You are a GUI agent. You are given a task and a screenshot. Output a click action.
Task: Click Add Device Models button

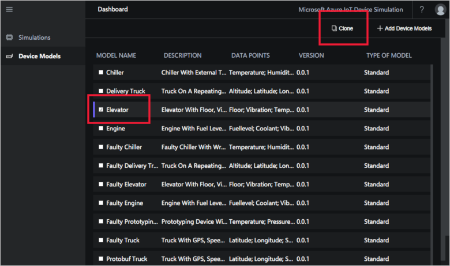[x=404, y=28]
